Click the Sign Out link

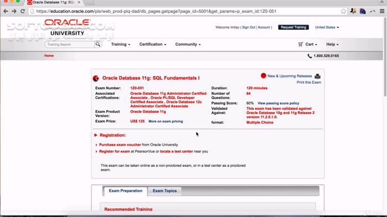tap(249, 28)
